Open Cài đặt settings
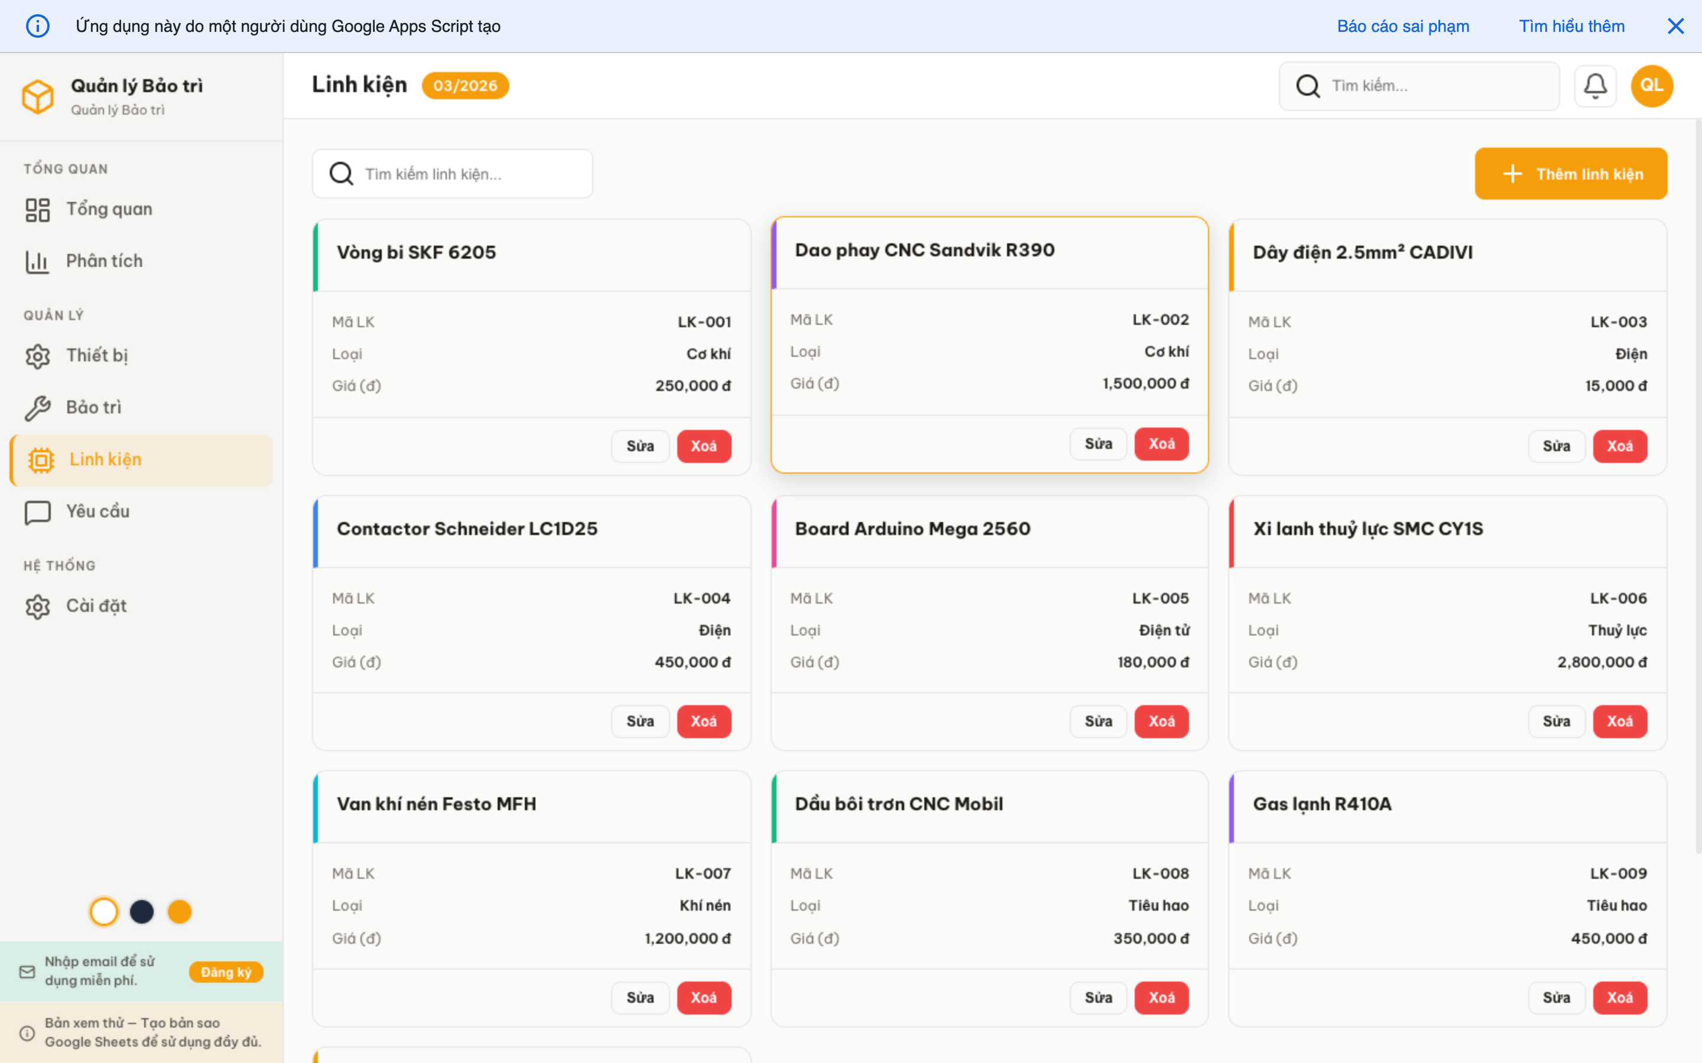The width and height of the screenshot is (1702, 1063). click(x=96, y=606)
